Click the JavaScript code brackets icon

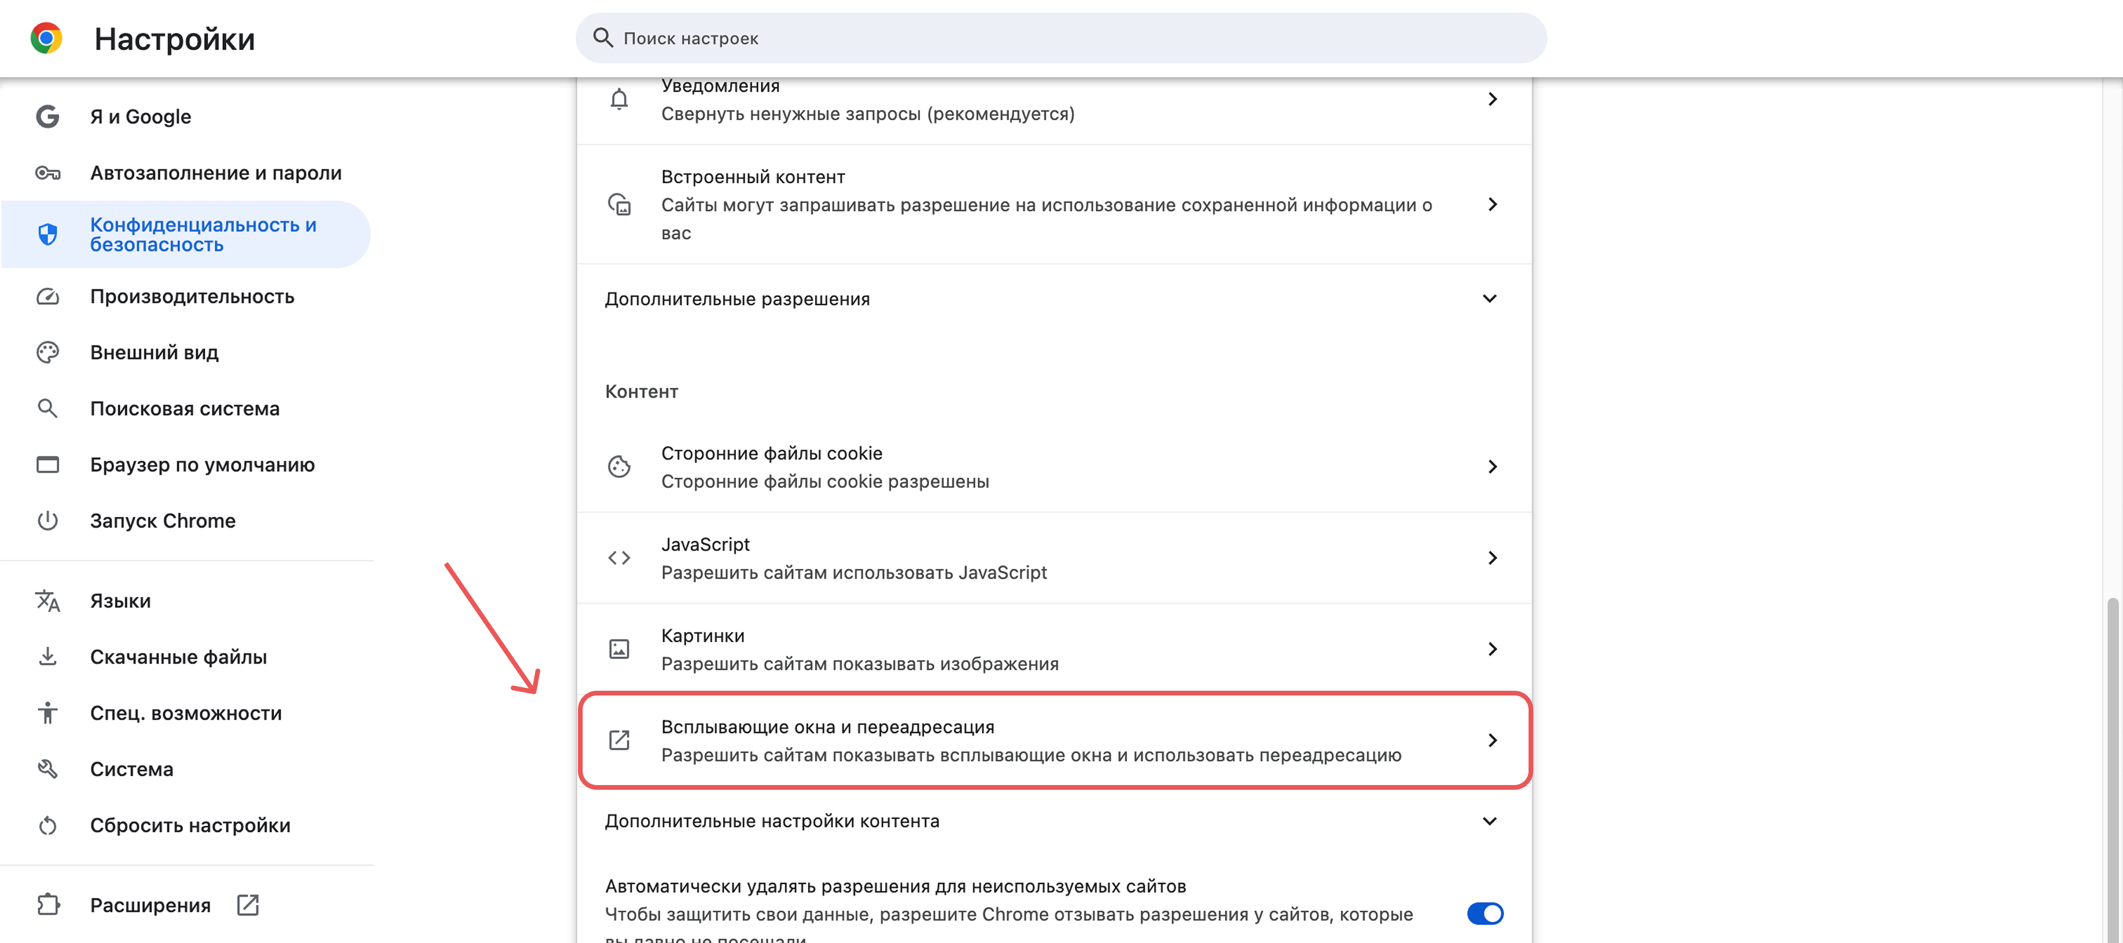pos(619,558)
